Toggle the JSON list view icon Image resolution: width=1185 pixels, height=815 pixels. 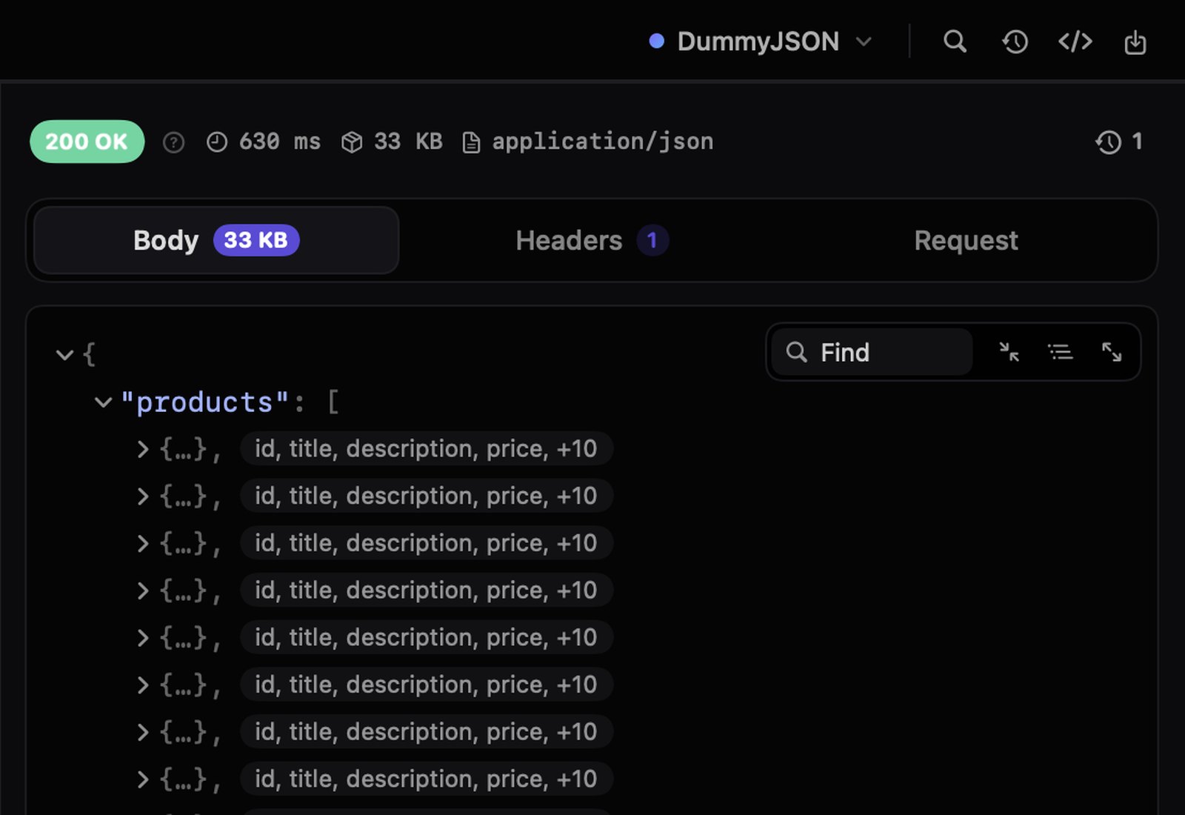(x=1060, y=352)
